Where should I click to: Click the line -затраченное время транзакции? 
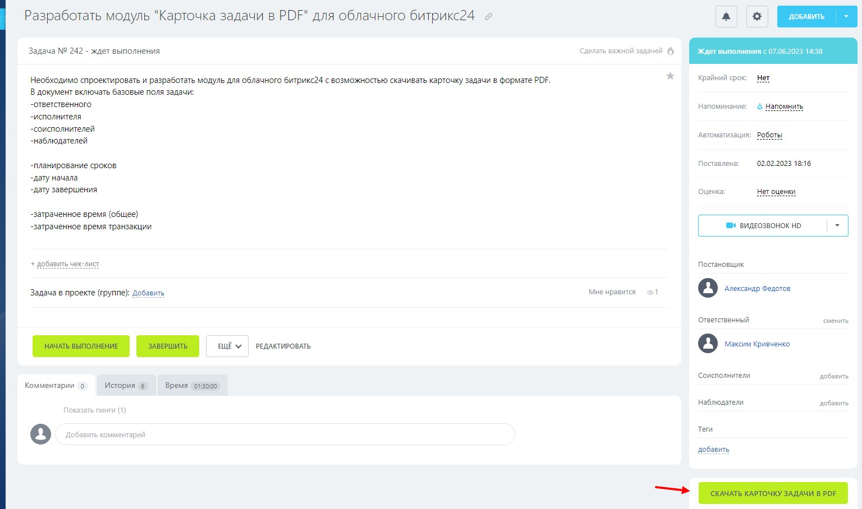pyautogui.click(x=91, y=226)
